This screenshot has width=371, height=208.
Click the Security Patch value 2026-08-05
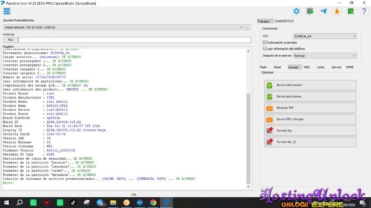[56, 134]
